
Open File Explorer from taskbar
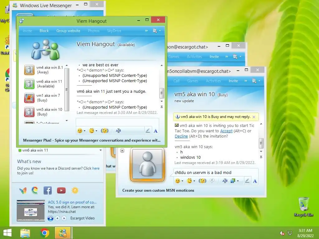pyautogui.click(x=25, y=233)
